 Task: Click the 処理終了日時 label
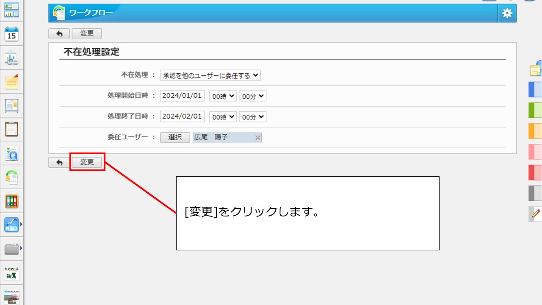tap(128, 116)
